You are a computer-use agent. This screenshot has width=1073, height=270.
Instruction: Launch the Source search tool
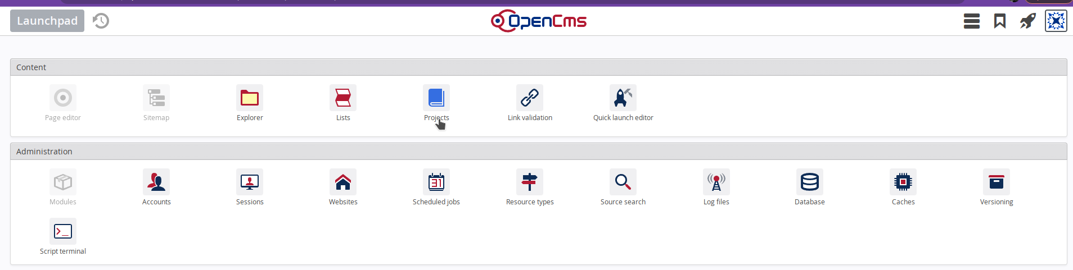(623, 182)
